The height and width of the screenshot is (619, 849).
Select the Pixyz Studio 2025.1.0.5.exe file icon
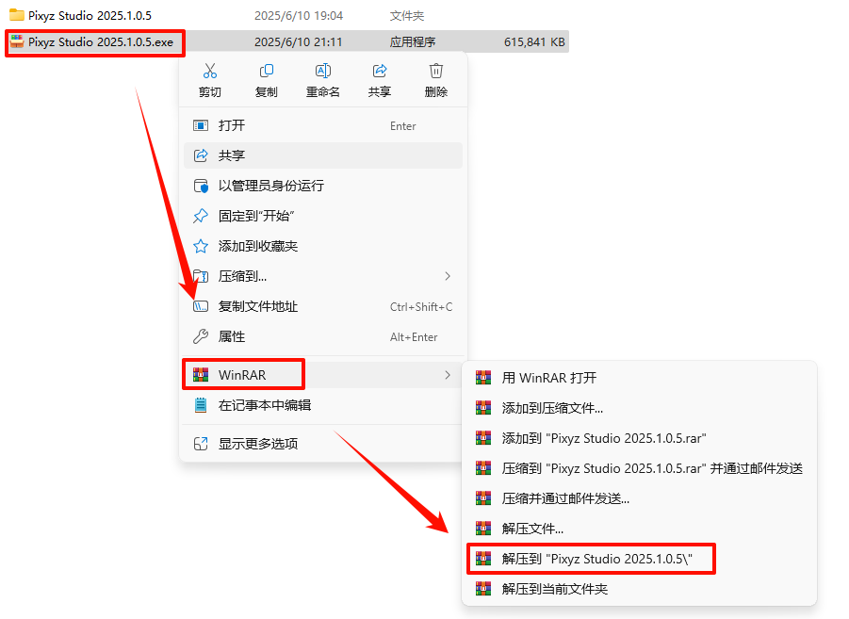point(17,41)
